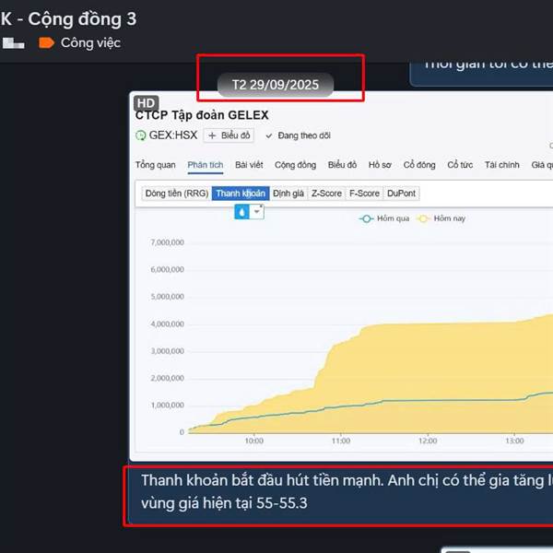
Task: Click the GEX:HSX ticker text
Action: [x=173, y=135]
